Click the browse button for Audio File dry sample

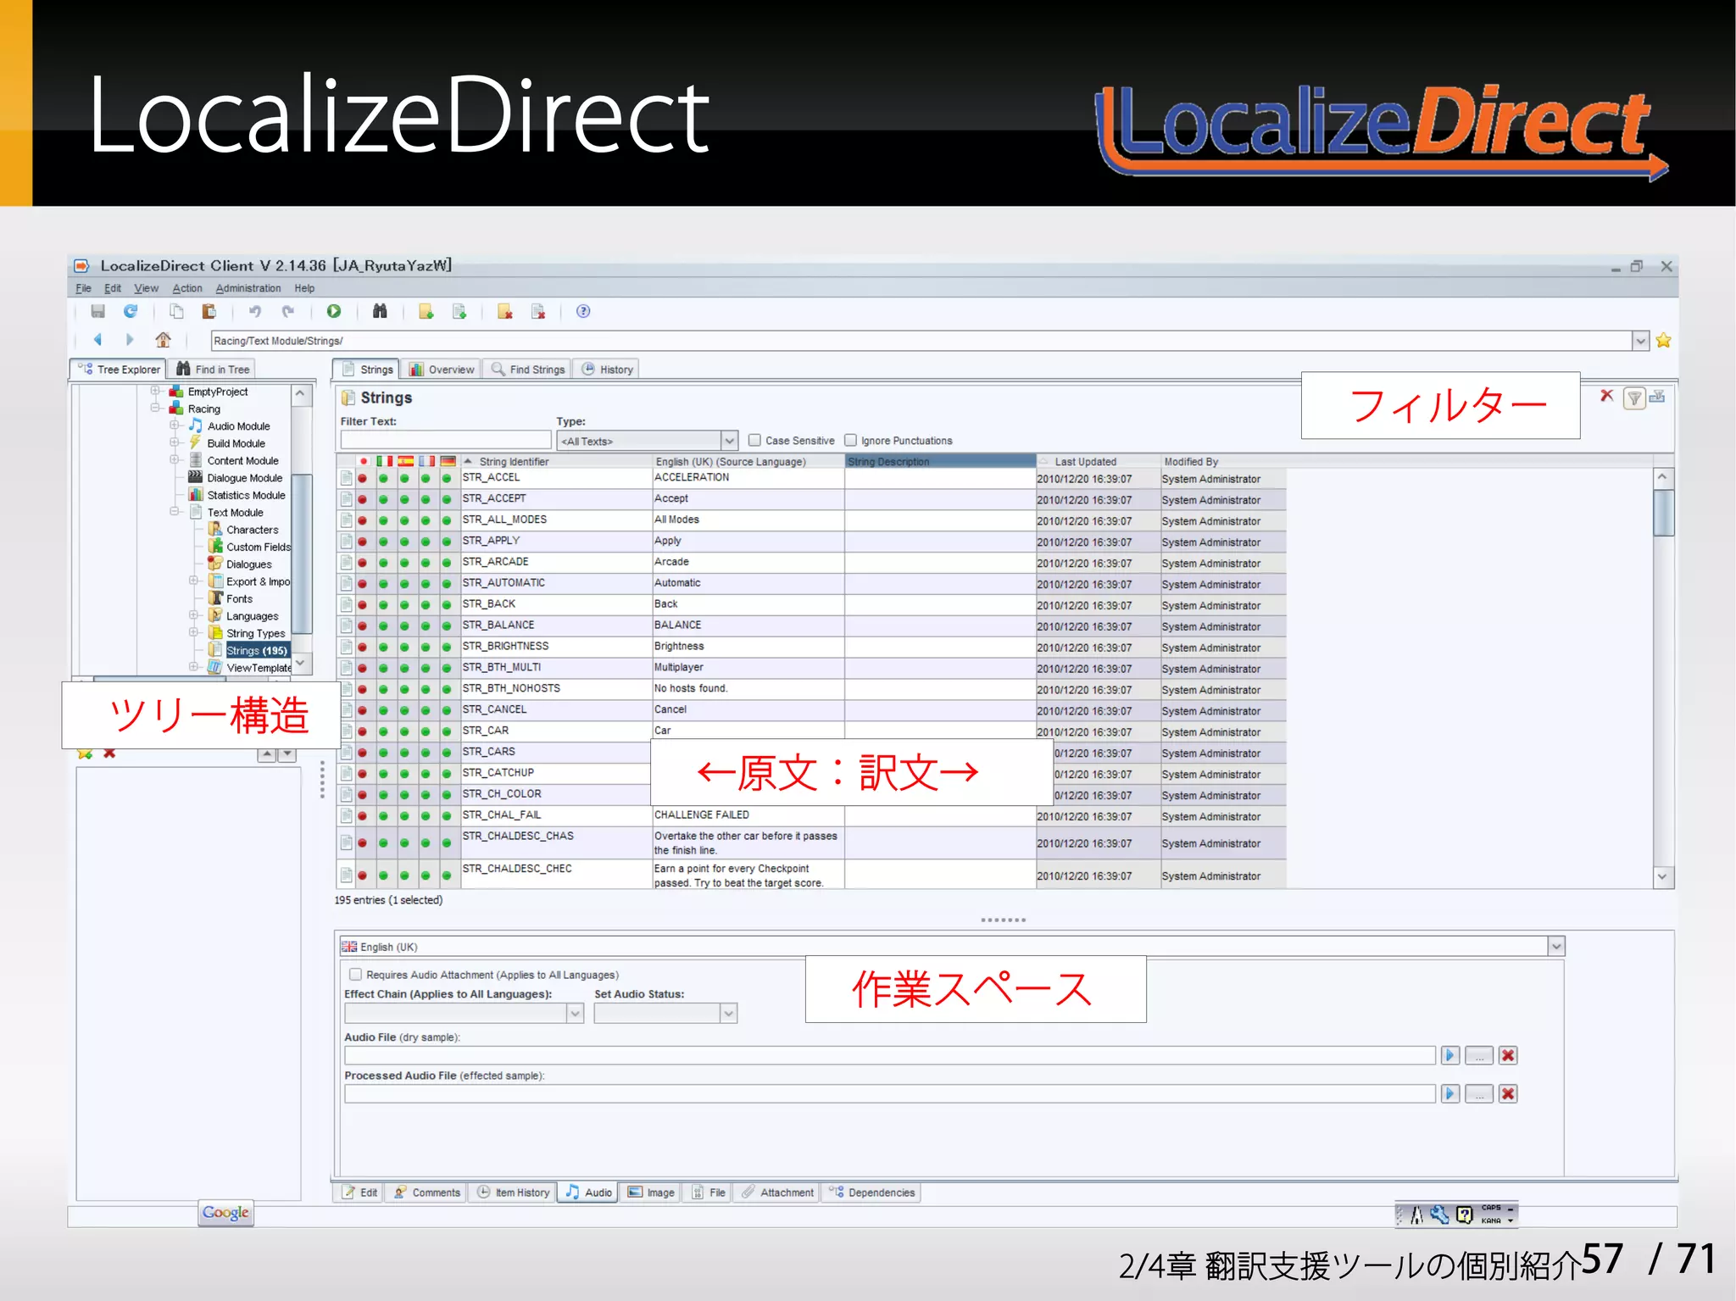1479,1055
